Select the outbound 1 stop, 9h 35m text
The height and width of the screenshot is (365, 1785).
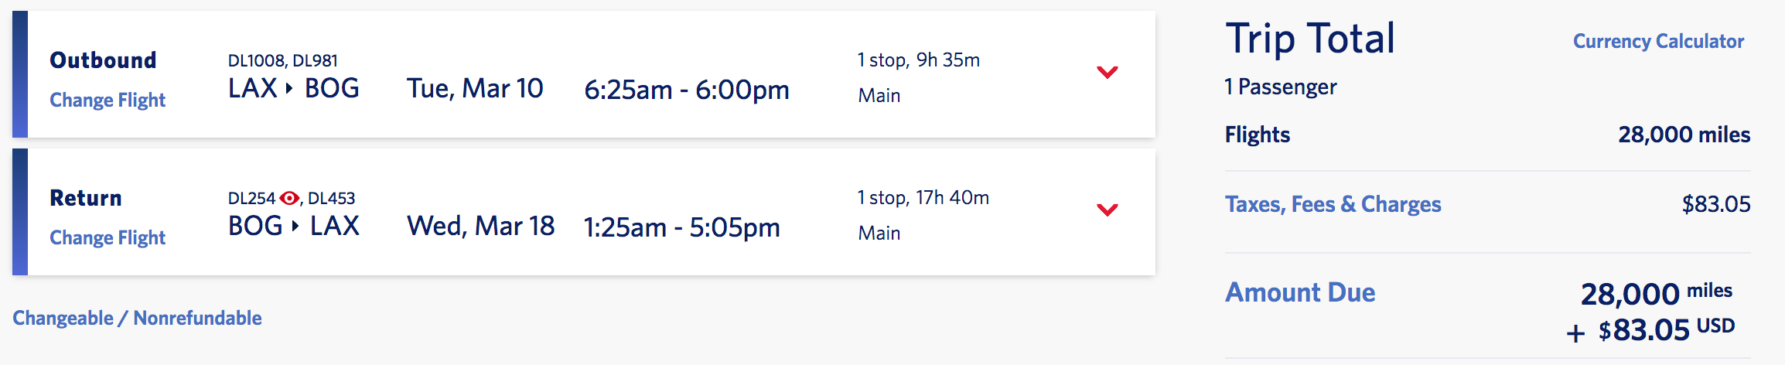[x=919, y=60]
